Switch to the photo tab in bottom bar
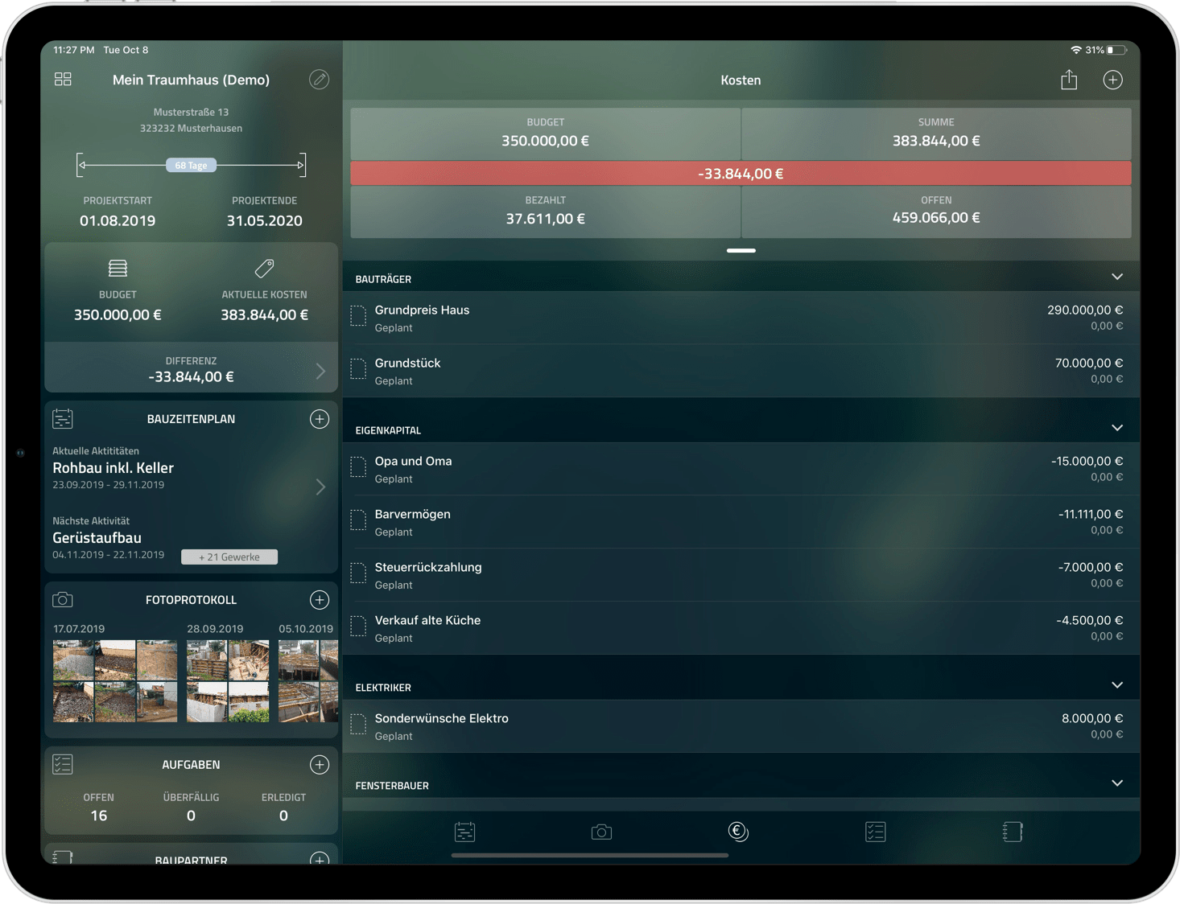The image size is (1180, 904). (601, 832)
